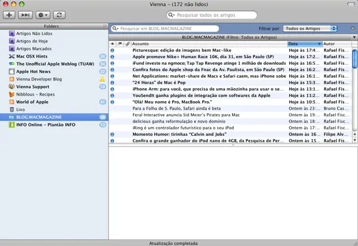Image resolution: width=358 pixels, height=246 pixels.
Task: Close the filter bar
Action: pos(352,29)
